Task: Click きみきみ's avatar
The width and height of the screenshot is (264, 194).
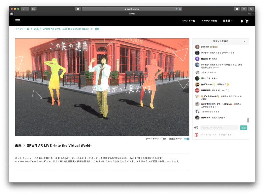Action: 197,53
